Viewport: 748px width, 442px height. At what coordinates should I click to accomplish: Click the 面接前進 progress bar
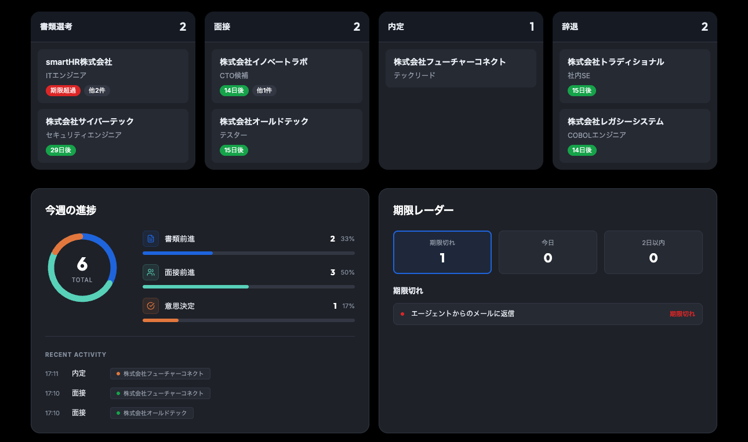click(249, 287)
